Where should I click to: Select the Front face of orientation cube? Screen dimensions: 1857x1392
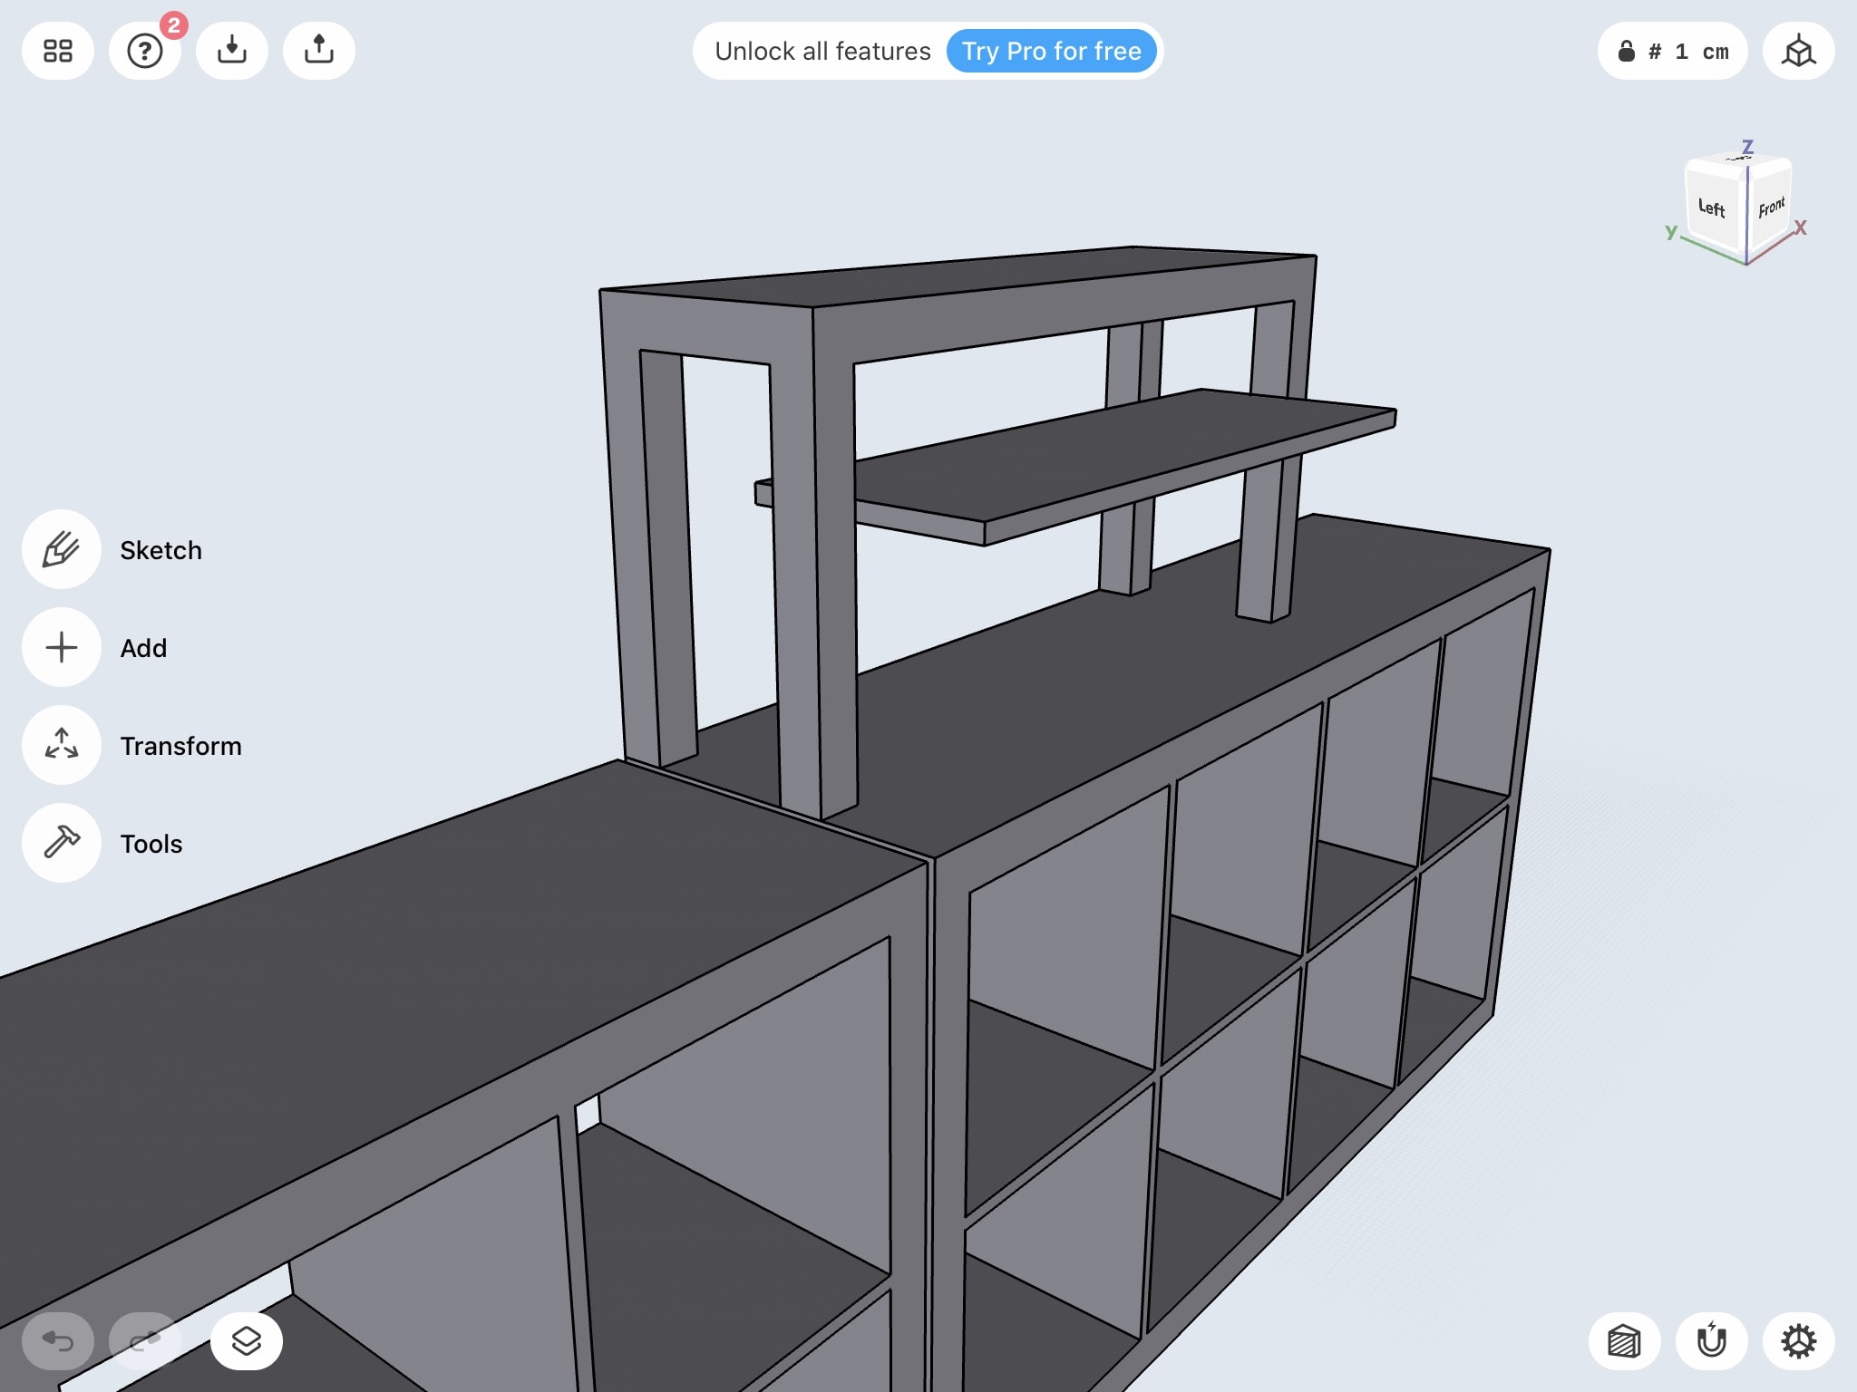pyautogui.click(x=1771, y=208)
